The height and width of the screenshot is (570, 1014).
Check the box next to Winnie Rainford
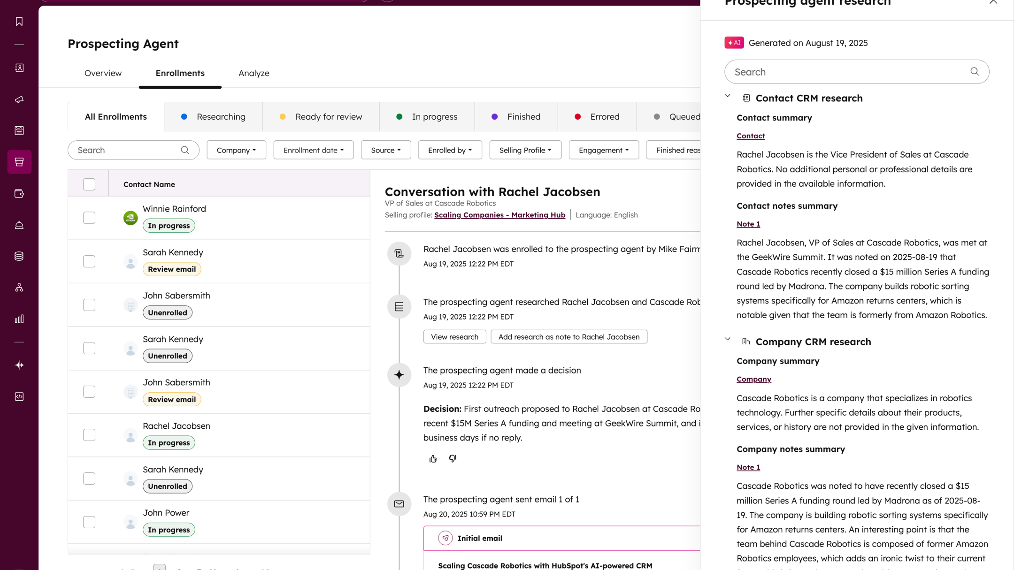click(x=89, y=218)
